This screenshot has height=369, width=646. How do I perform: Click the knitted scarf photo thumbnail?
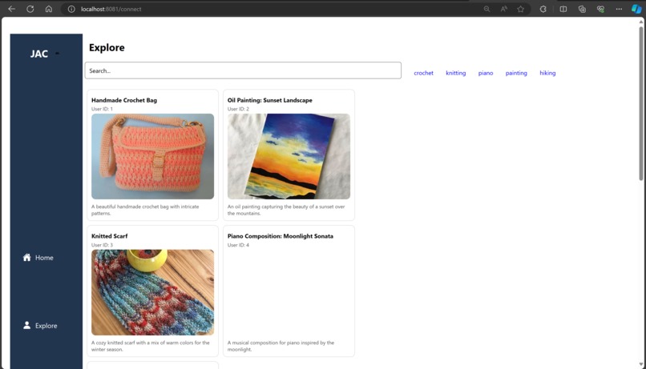pyautogui.click(x=152, y=292)
